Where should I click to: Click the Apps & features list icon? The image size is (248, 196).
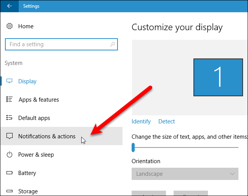tap(9, 99)
